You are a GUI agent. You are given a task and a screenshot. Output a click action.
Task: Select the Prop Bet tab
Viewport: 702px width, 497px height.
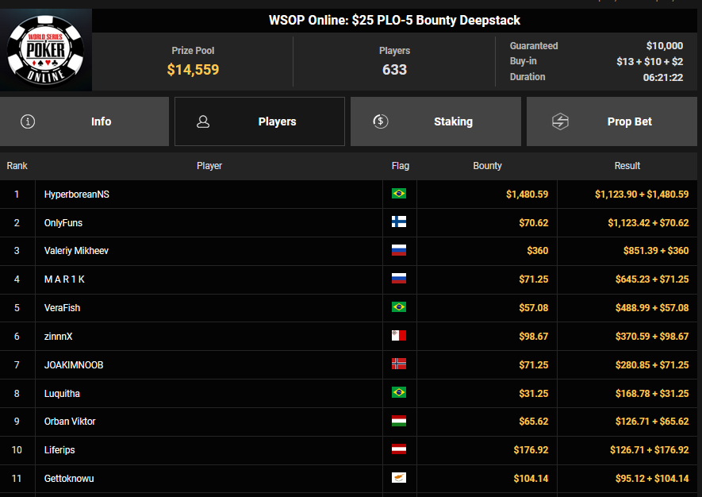(612, 121)
